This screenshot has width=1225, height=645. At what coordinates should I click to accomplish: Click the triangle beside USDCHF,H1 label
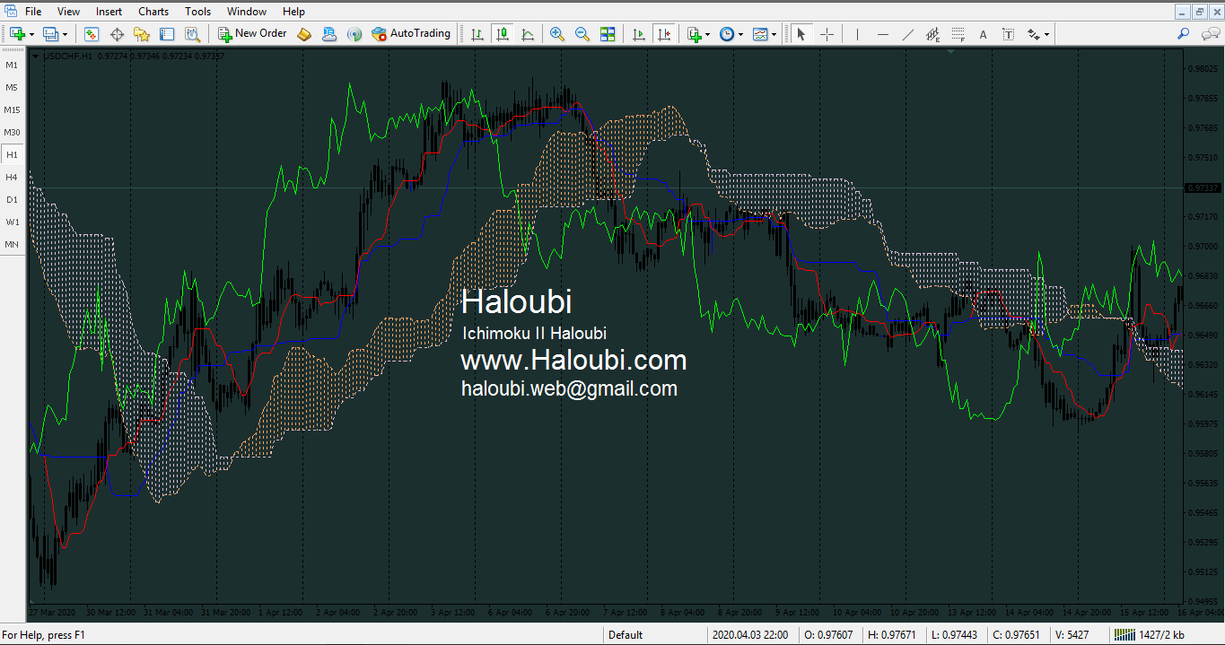35,56
